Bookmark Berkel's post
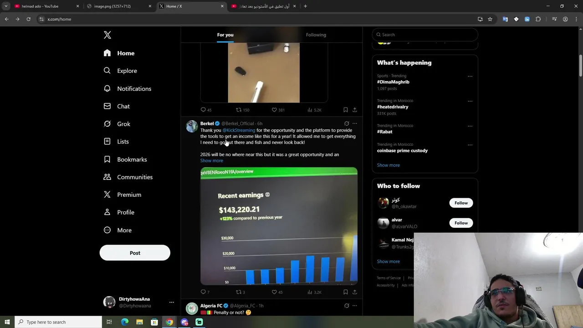 tap(346, 292)
